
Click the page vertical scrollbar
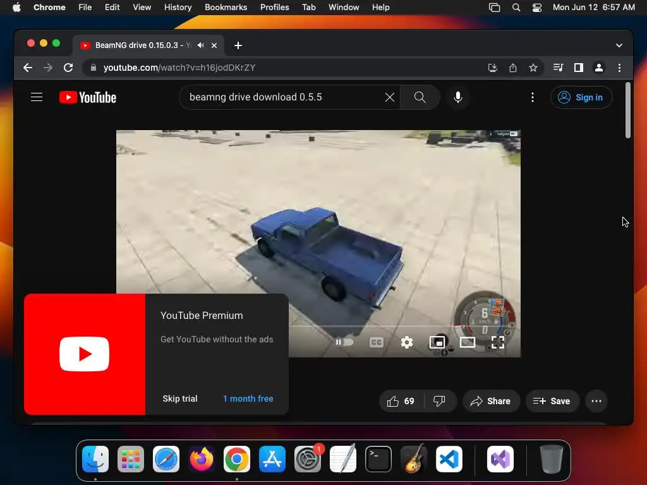(627, 110)
